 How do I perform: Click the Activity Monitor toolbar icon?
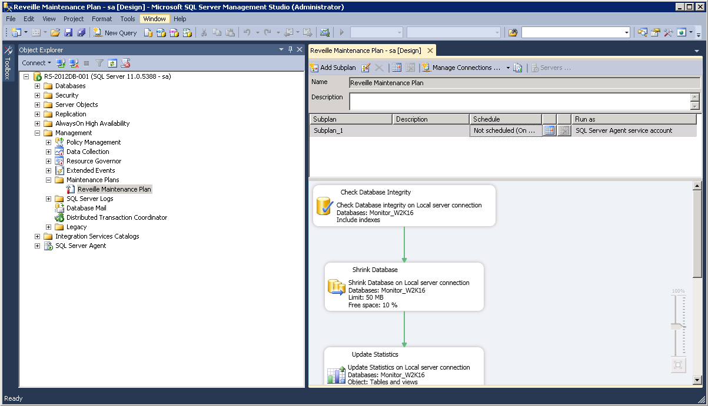[324, 33]
